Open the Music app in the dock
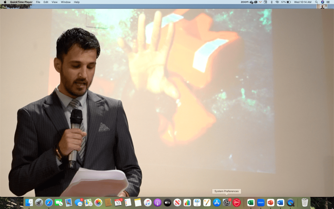Viewport: 334px width, 209px height. point(148,202)
